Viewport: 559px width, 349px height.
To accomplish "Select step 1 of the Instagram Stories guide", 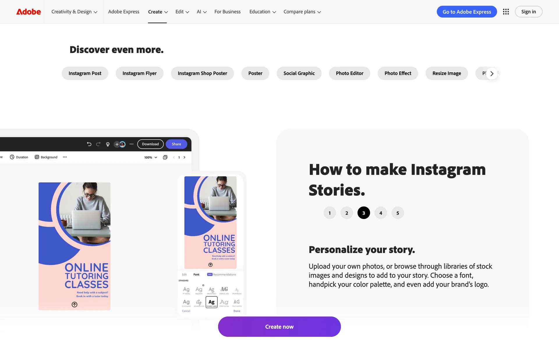I will [x=330, y=213].
